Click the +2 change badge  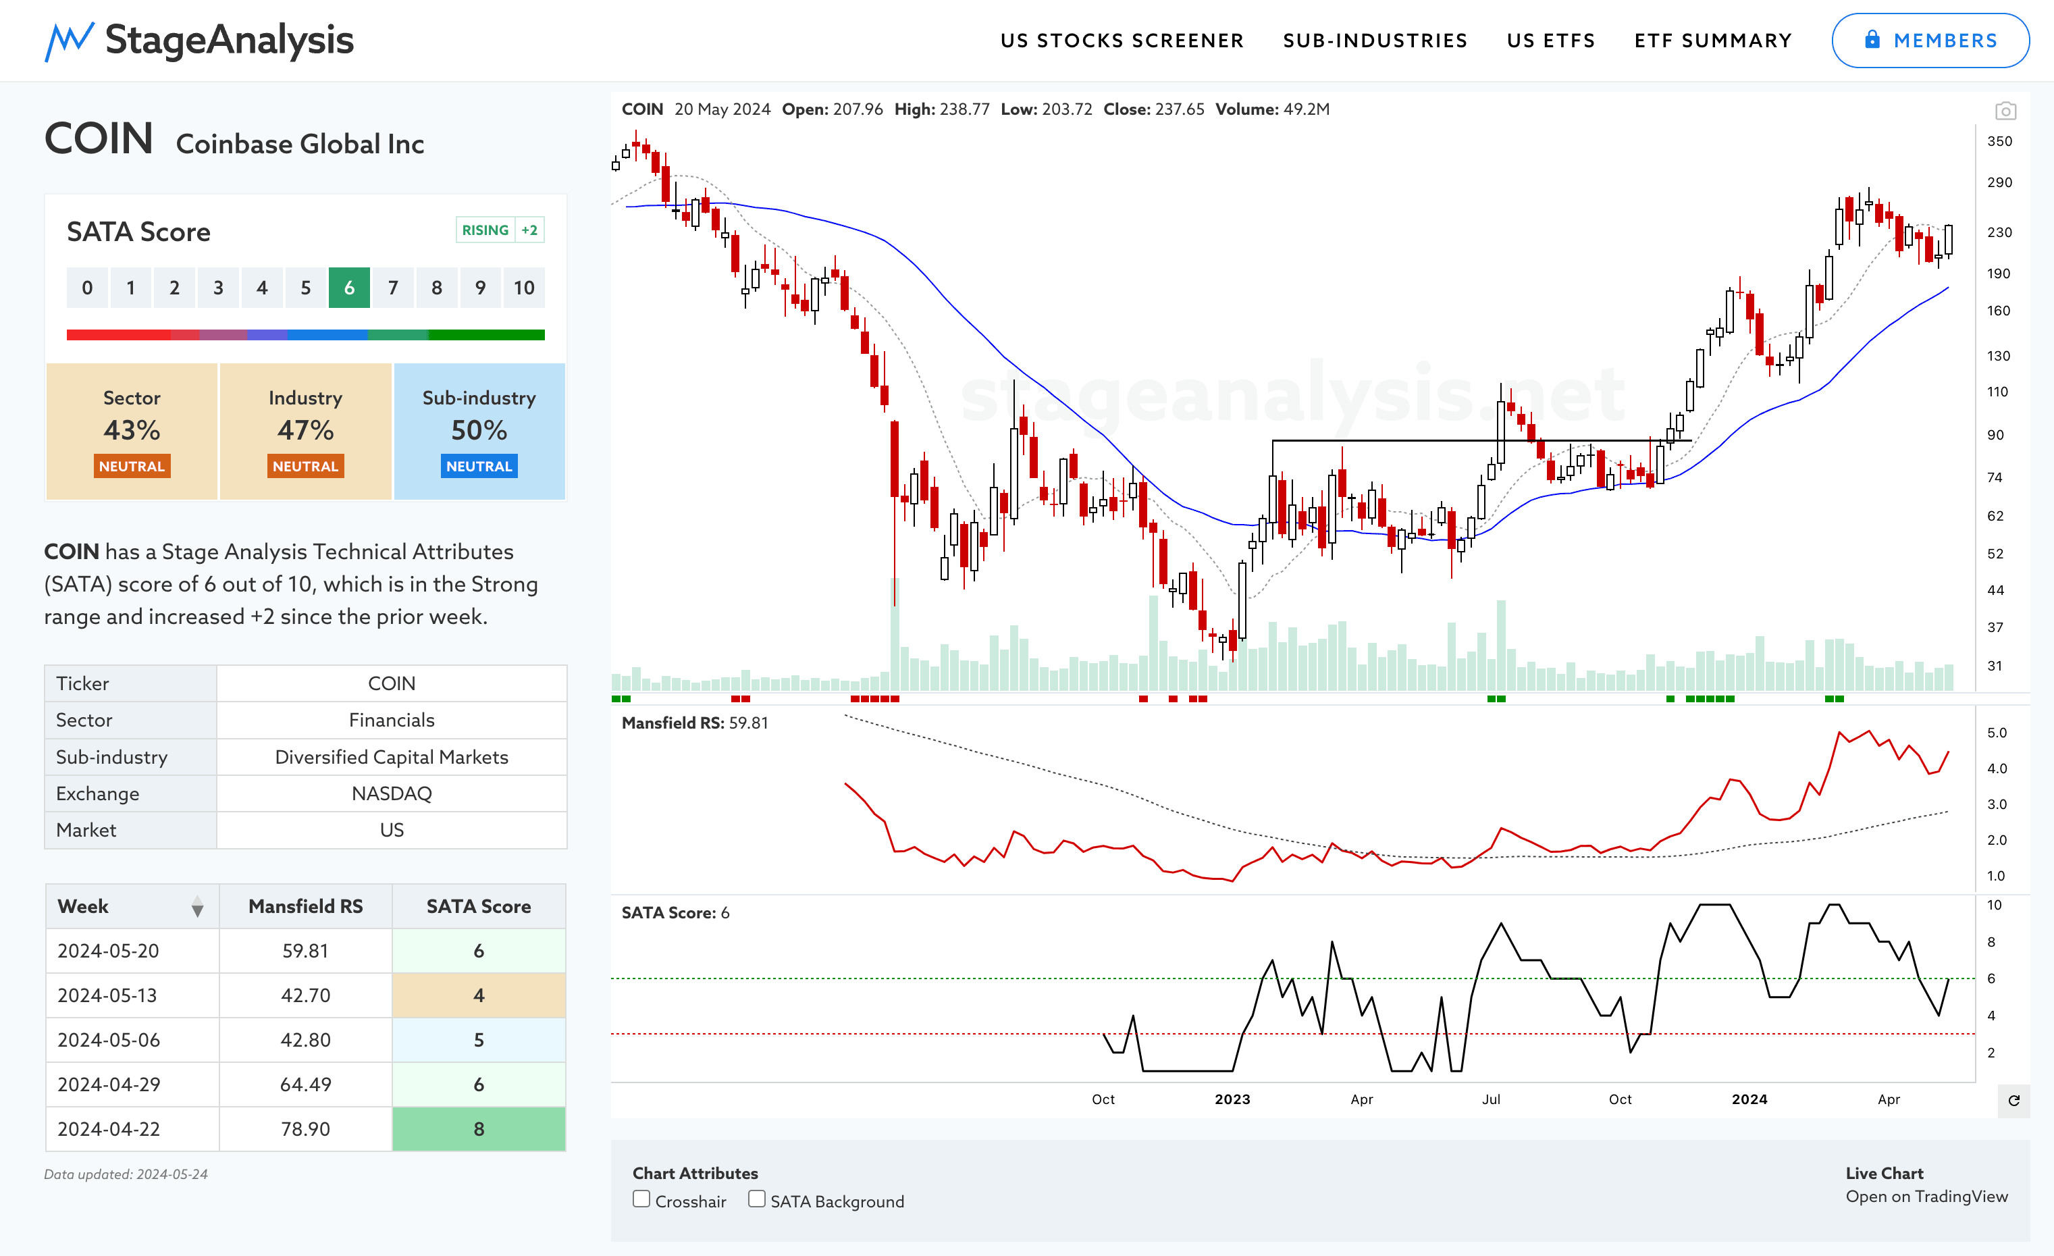[x=529, y=230]
